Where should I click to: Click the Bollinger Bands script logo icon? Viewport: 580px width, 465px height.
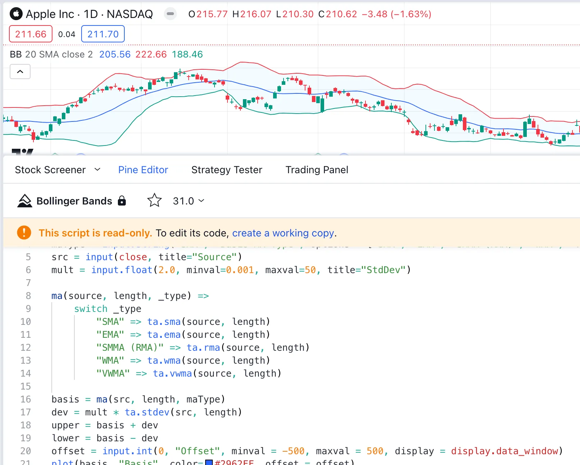pos(24,201)
